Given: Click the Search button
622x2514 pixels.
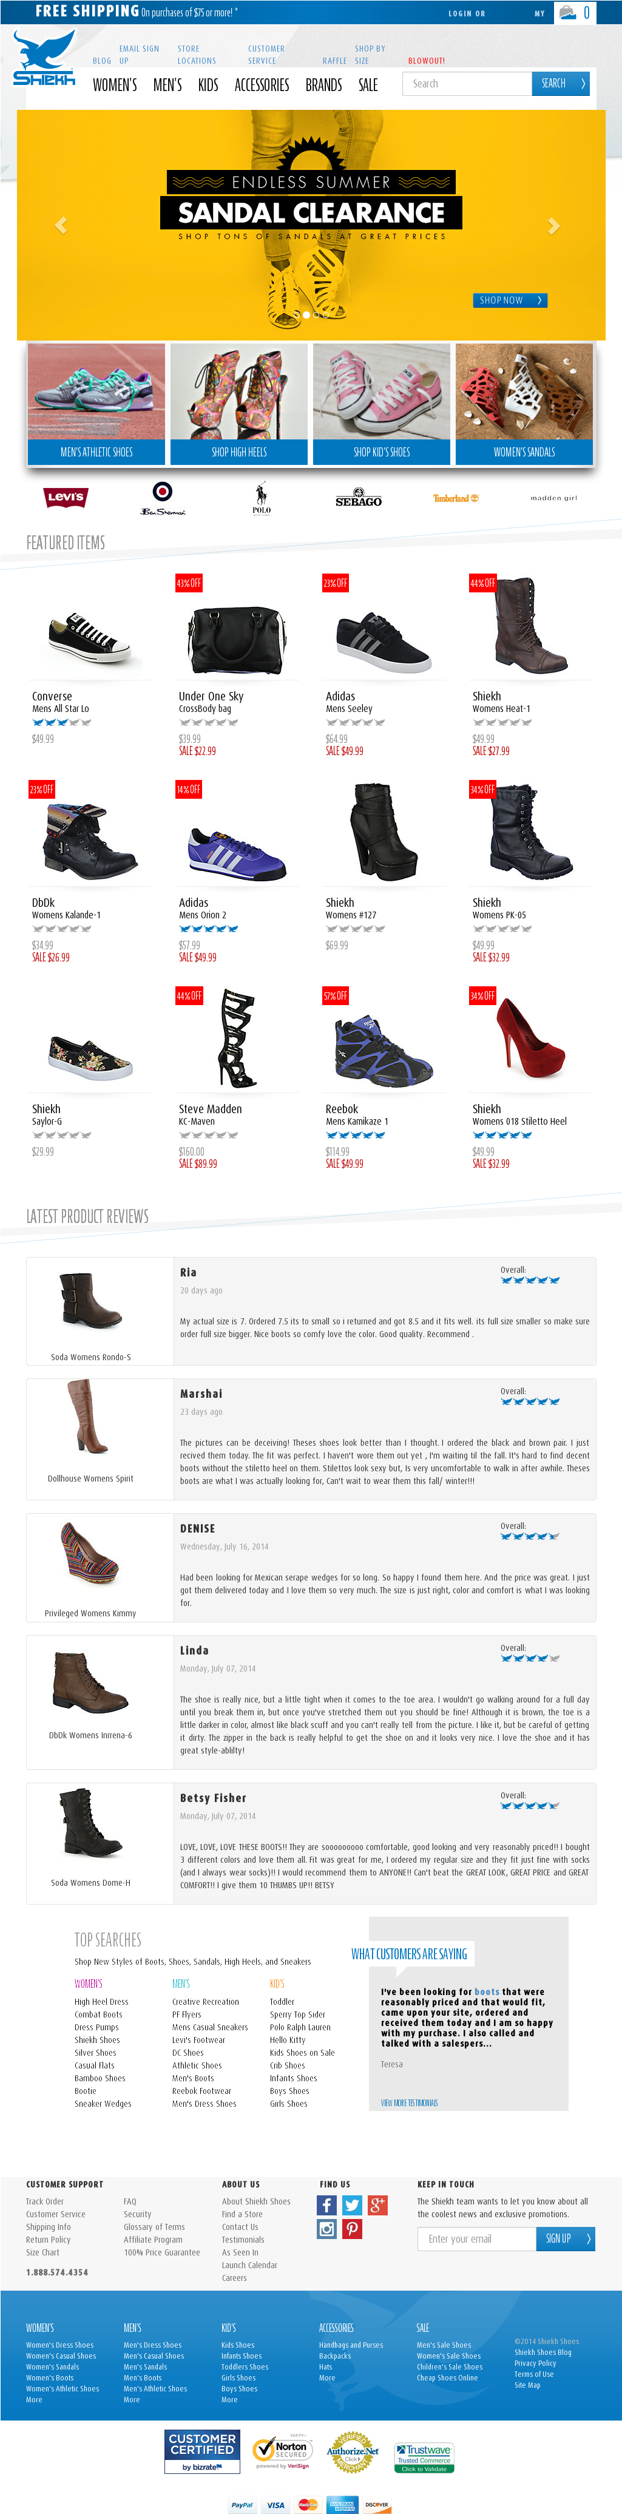Looking at the screenshot, I should coord(561,84).
